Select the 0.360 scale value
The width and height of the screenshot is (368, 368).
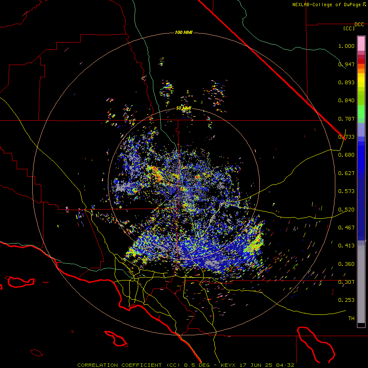coord(346,264)
